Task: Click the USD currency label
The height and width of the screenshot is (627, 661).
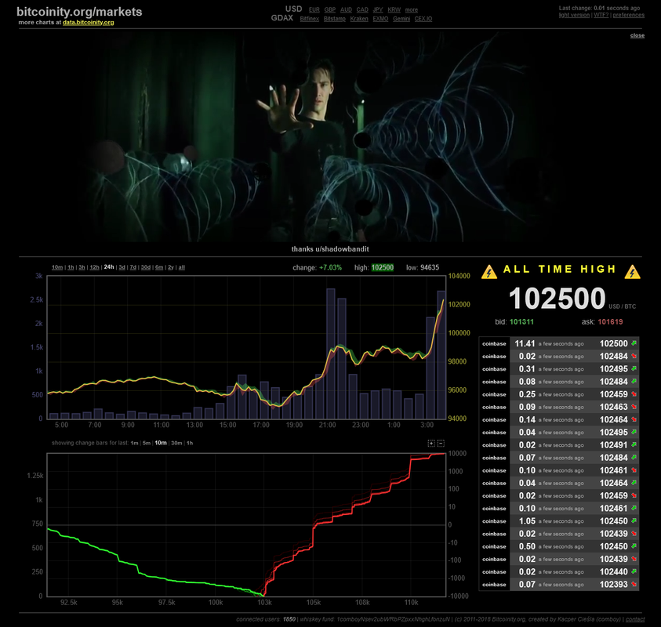Action: pyautogui.click(x=293, y=9)
